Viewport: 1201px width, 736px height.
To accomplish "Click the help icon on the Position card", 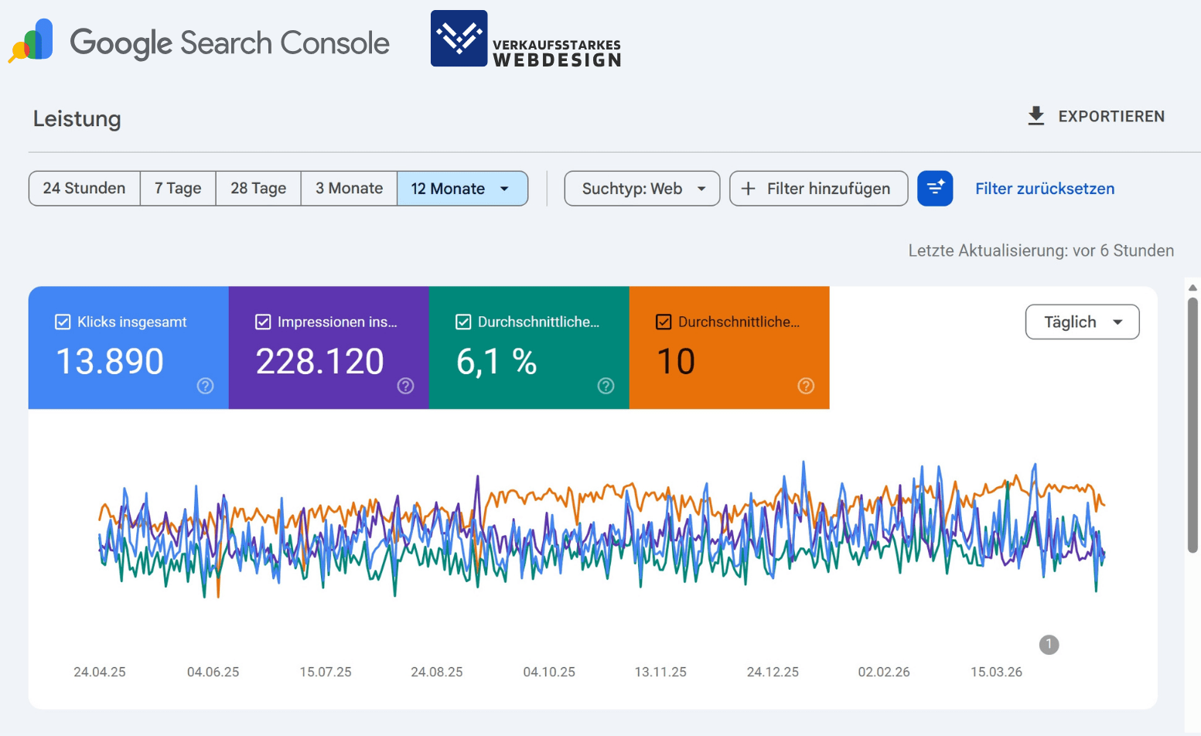I will pos(806,386).
